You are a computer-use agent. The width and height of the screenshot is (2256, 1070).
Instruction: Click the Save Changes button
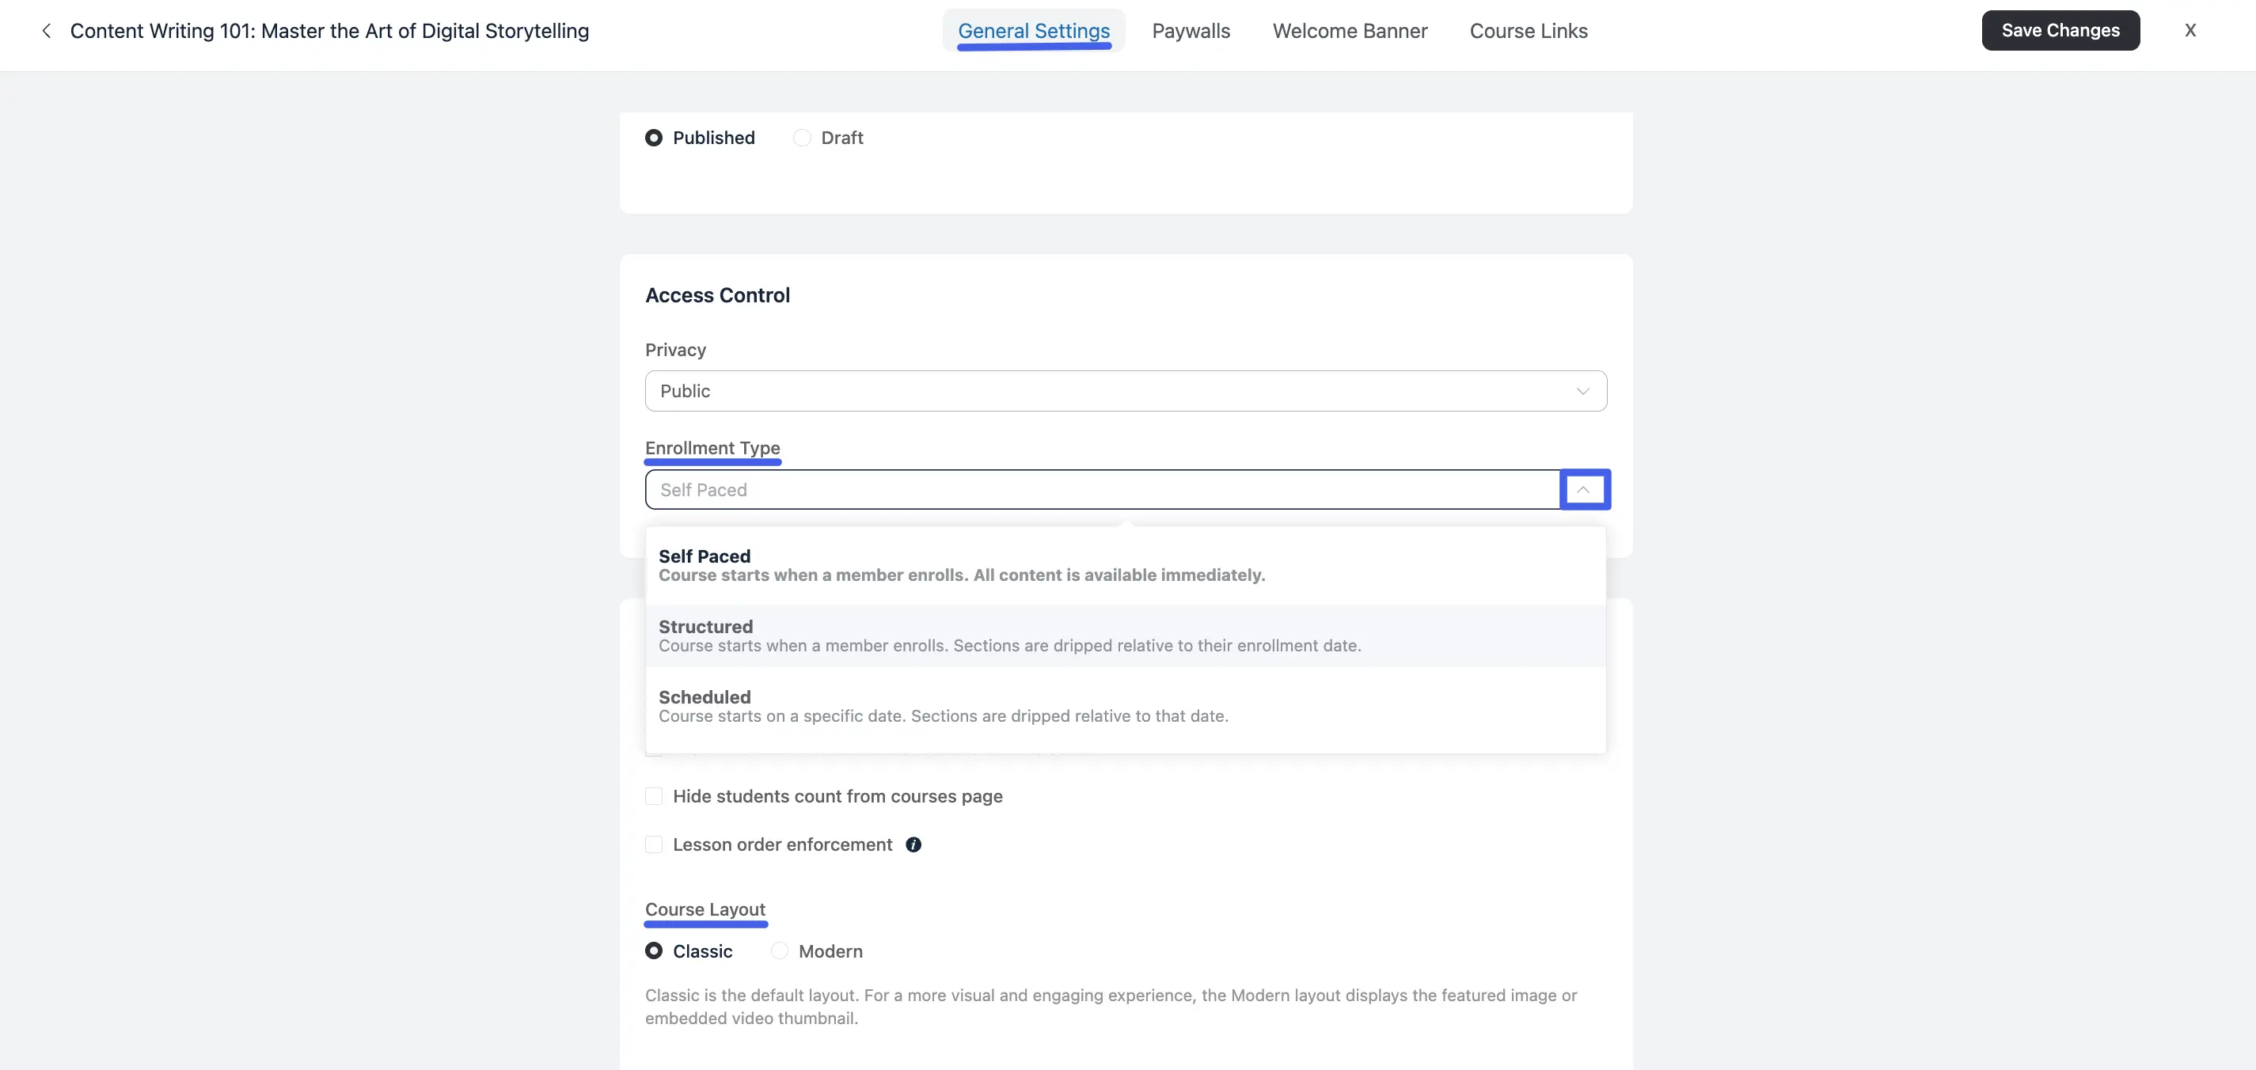pyautogui.click(x=2060, y=31)
